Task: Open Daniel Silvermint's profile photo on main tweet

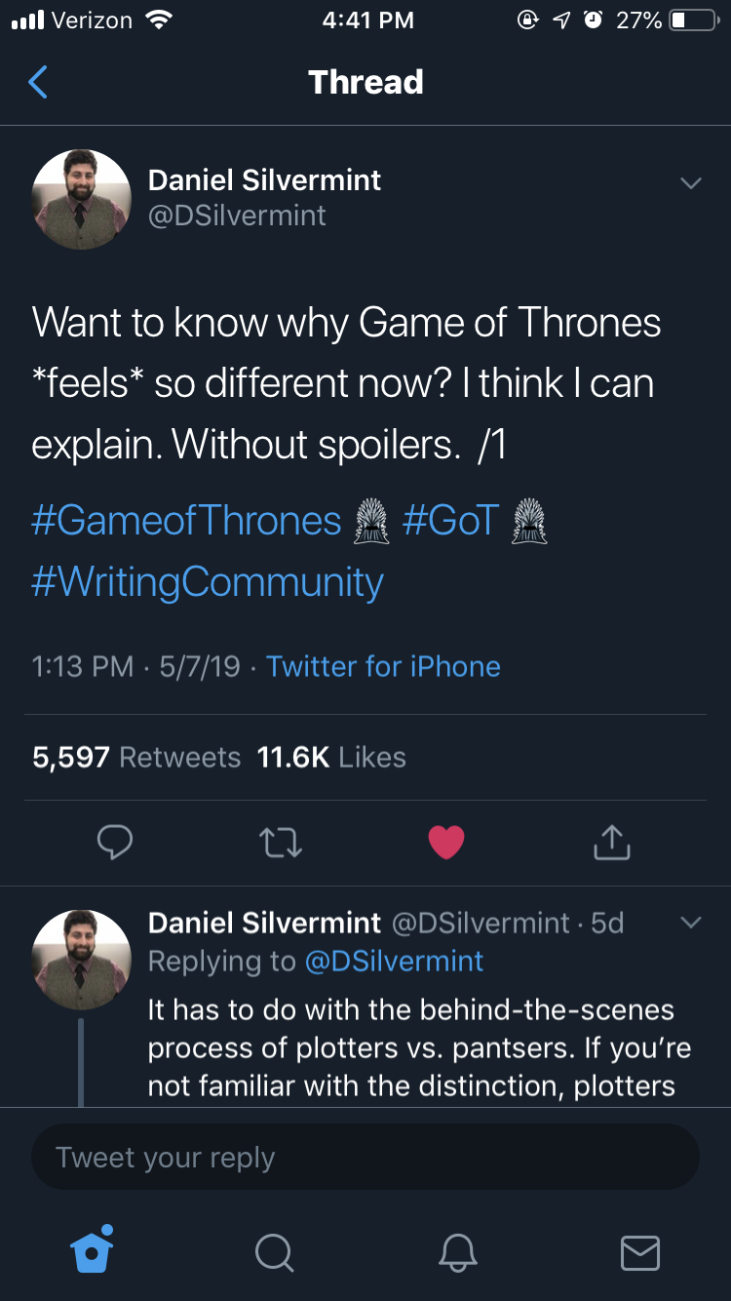Action: (x=82, y=200)
